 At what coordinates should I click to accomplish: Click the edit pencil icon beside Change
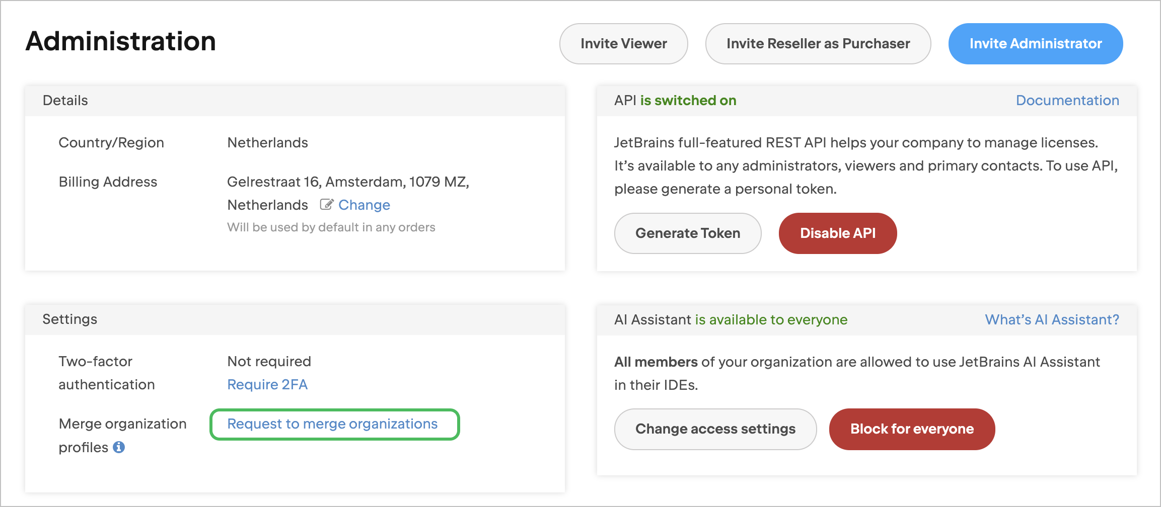326,205
